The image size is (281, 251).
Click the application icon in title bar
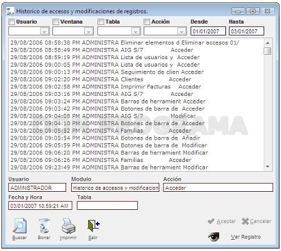coord(10,11)
